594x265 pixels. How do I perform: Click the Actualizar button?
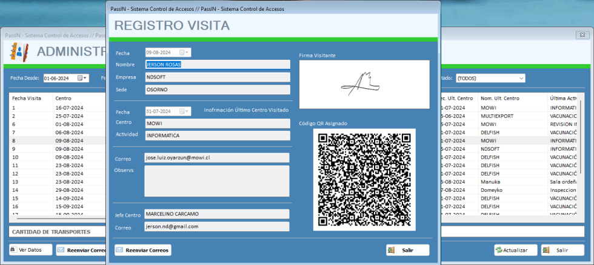(x=516, y=250)
